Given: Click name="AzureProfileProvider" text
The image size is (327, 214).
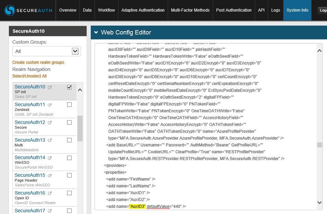Looking at the screenshot, I should point(229,131).
